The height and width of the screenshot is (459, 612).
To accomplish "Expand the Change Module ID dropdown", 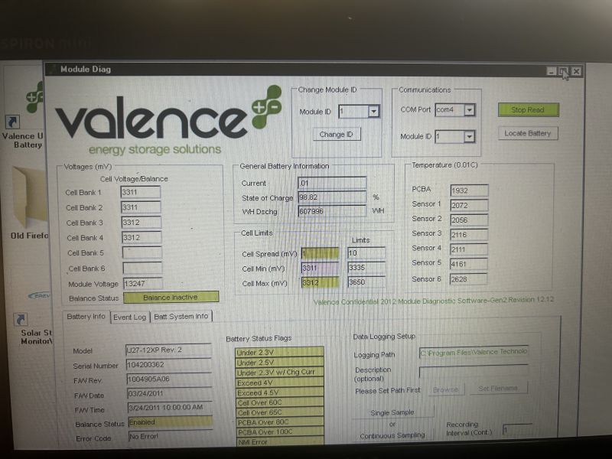I will point(373,112).
